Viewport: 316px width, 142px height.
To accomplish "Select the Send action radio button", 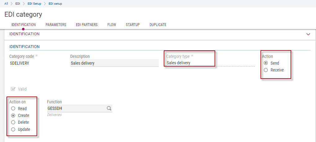I will tap(265, 63).
